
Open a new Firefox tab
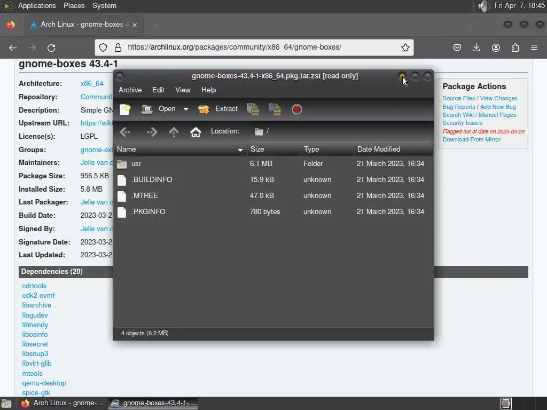point(155,25)
